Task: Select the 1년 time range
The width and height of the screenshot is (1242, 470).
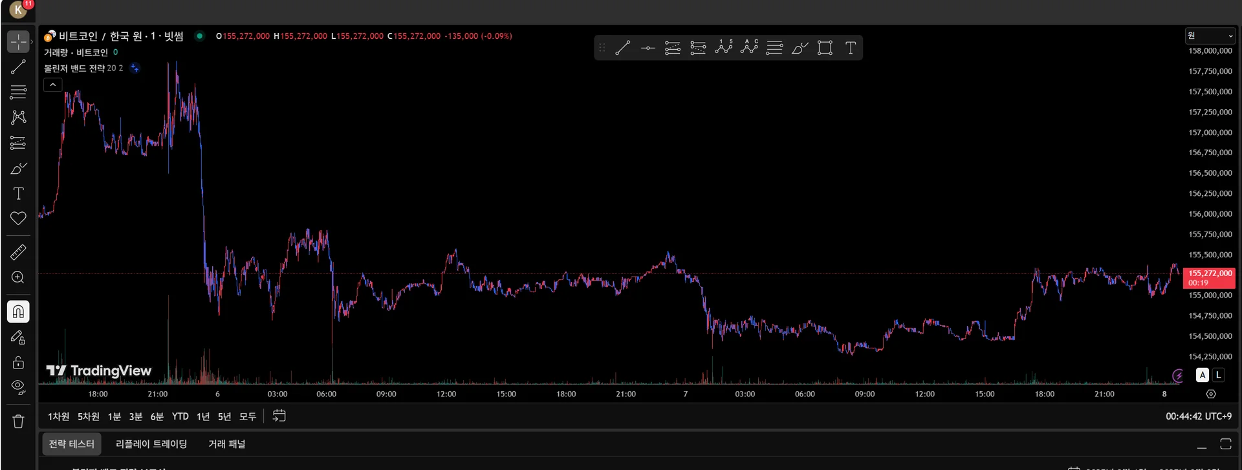Action: pos(203,416)
